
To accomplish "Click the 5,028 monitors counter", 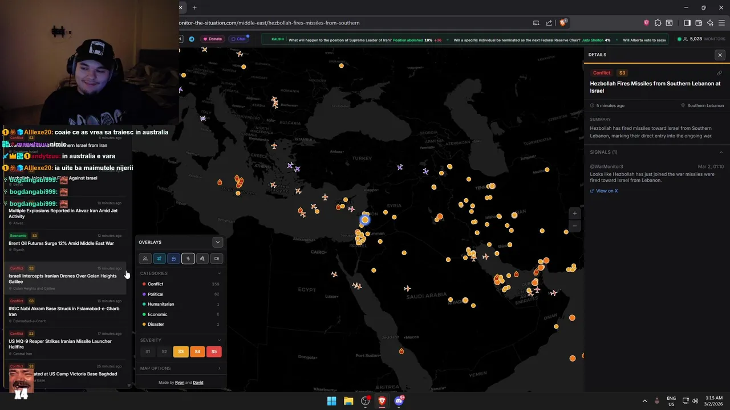I will (x=701, y=39).
